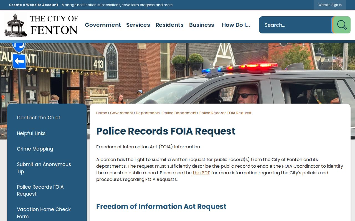This screenshot has width=355, height=221.
Task: Click the Police Records FOIA Request page heading
Action: point(166,131)
